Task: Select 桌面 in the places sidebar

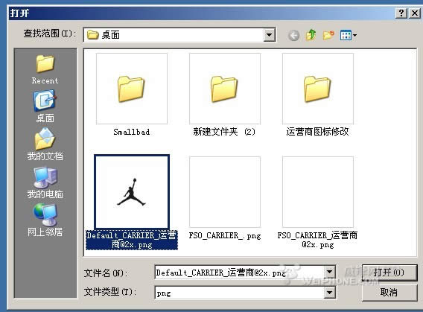Action: tap(45, 106)
